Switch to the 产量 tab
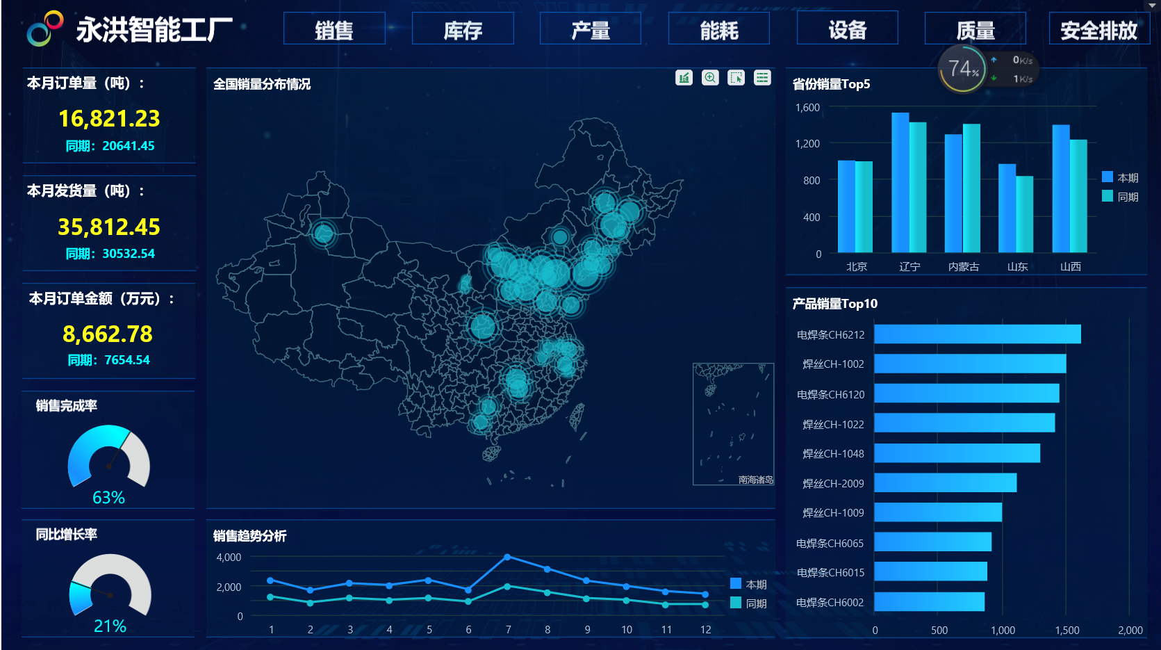 point(591,29)
